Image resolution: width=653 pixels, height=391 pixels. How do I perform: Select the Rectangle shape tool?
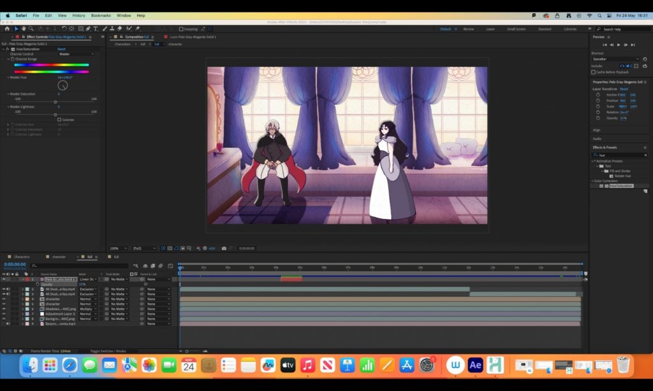pos(81,29)
